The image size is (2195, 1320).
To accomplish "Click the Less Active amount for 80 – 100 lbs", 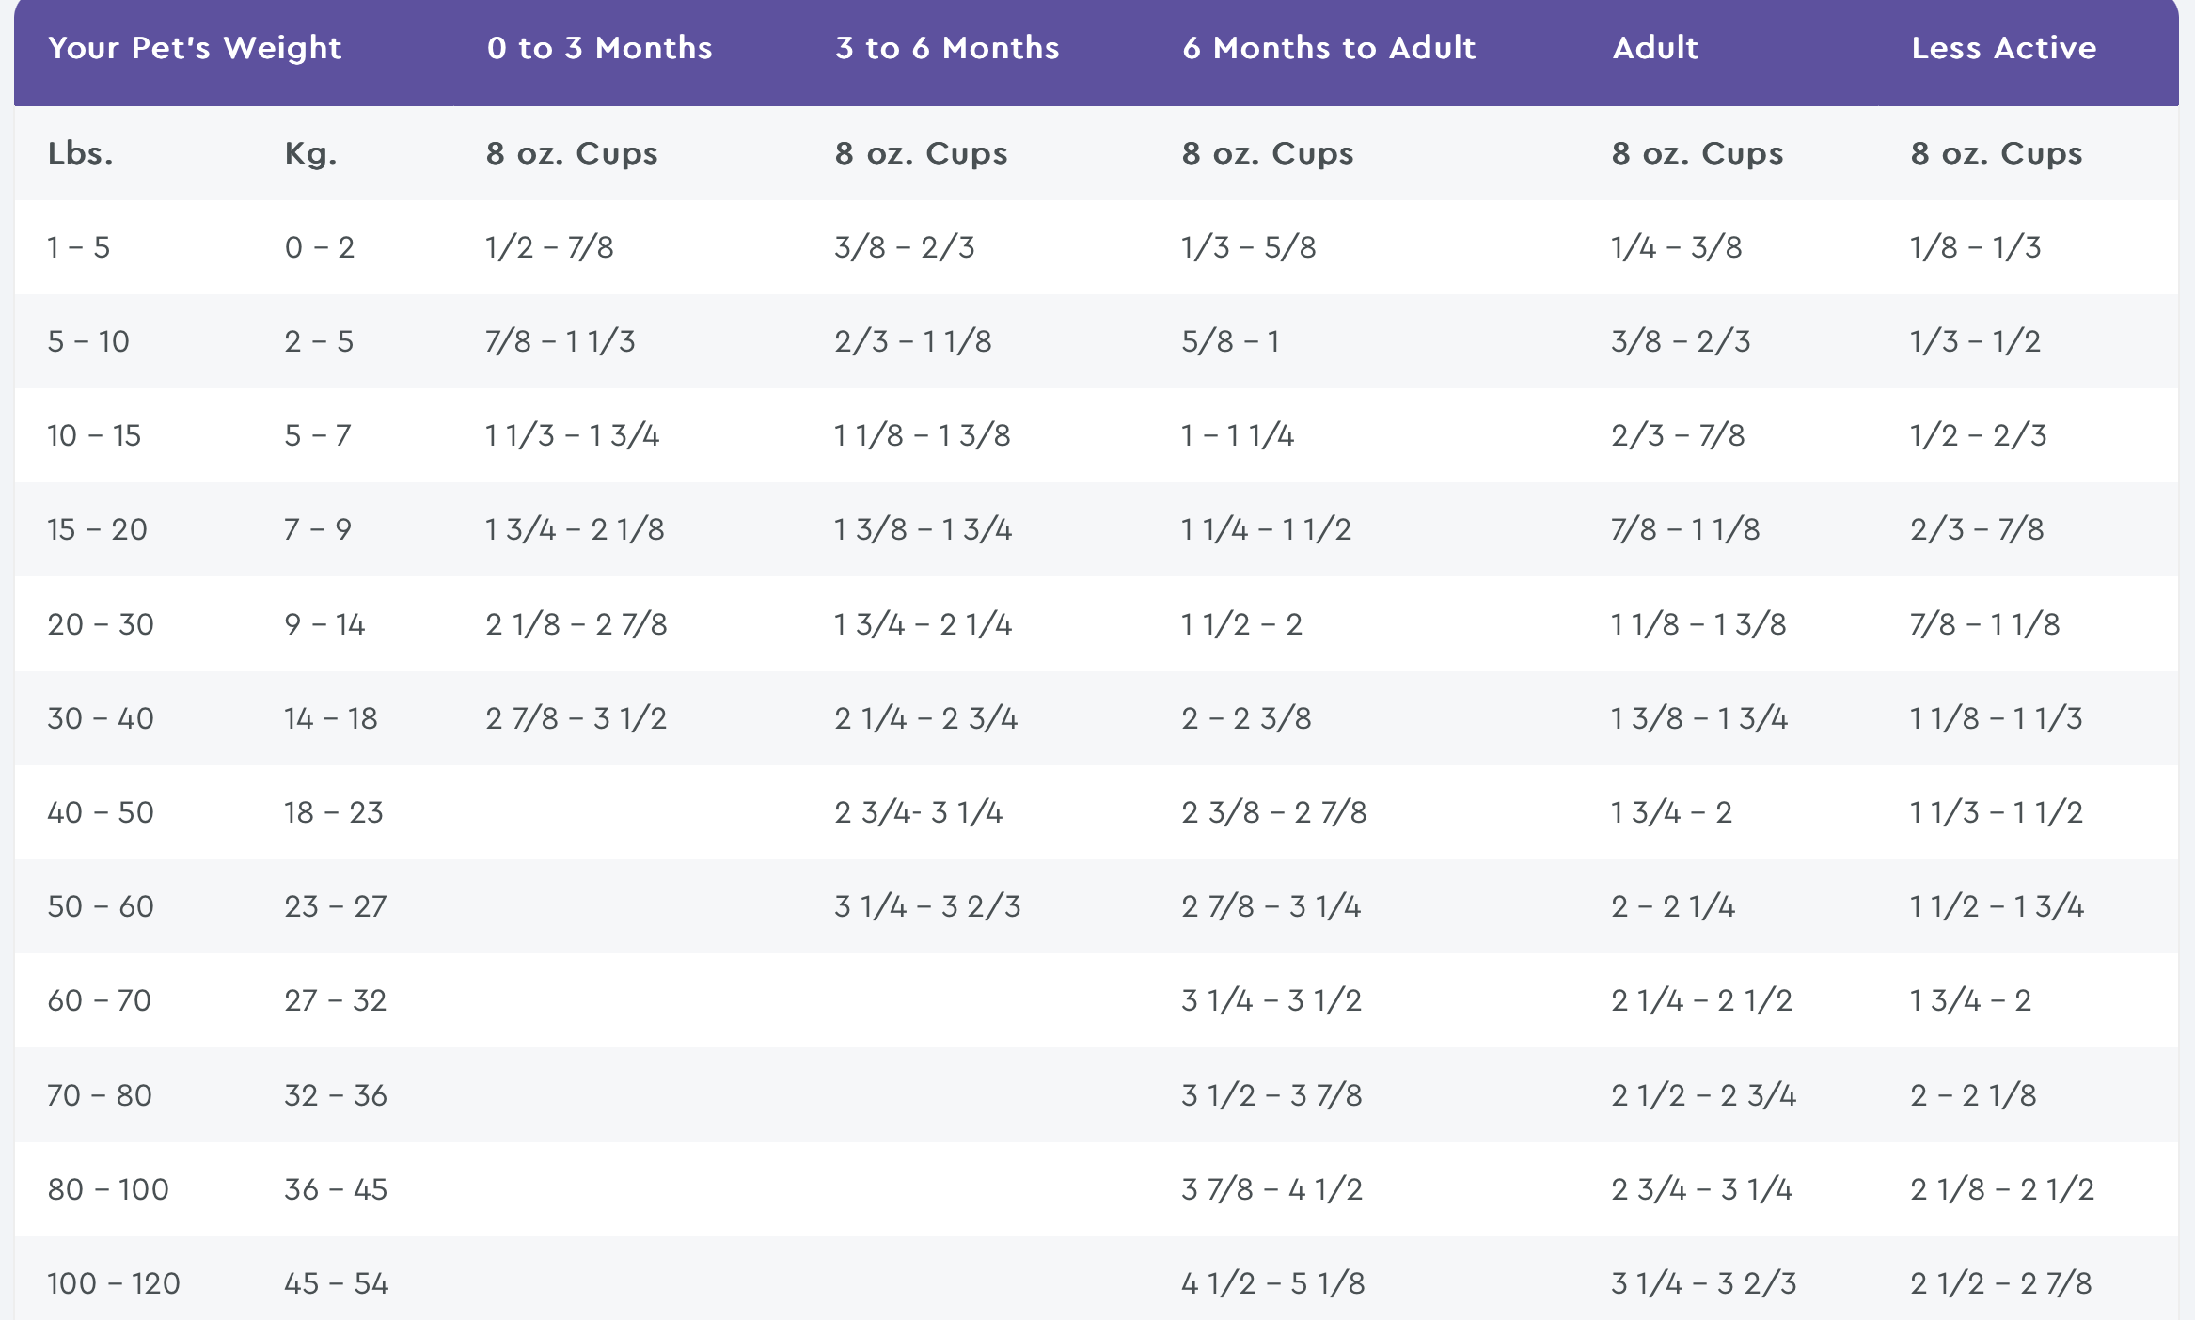I will click(x=2001, y=1189).
